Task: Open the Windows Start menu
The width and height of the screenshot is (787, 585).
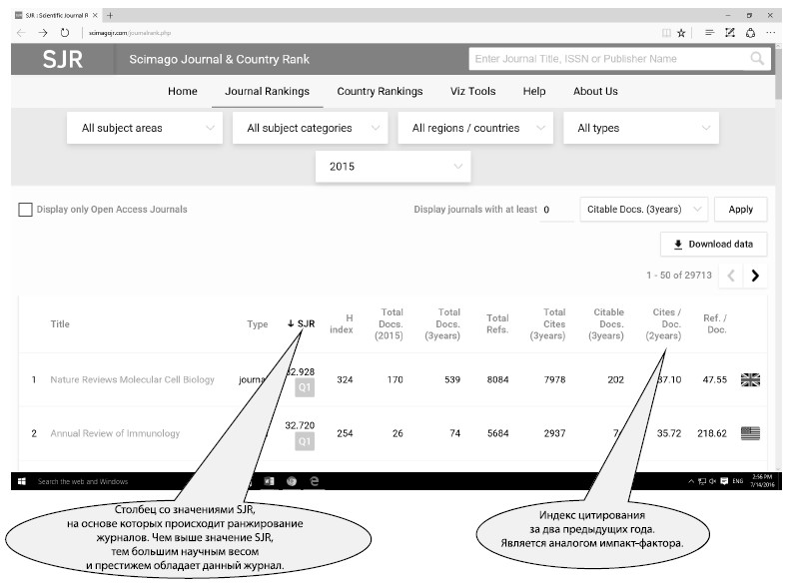Action: 22,481
